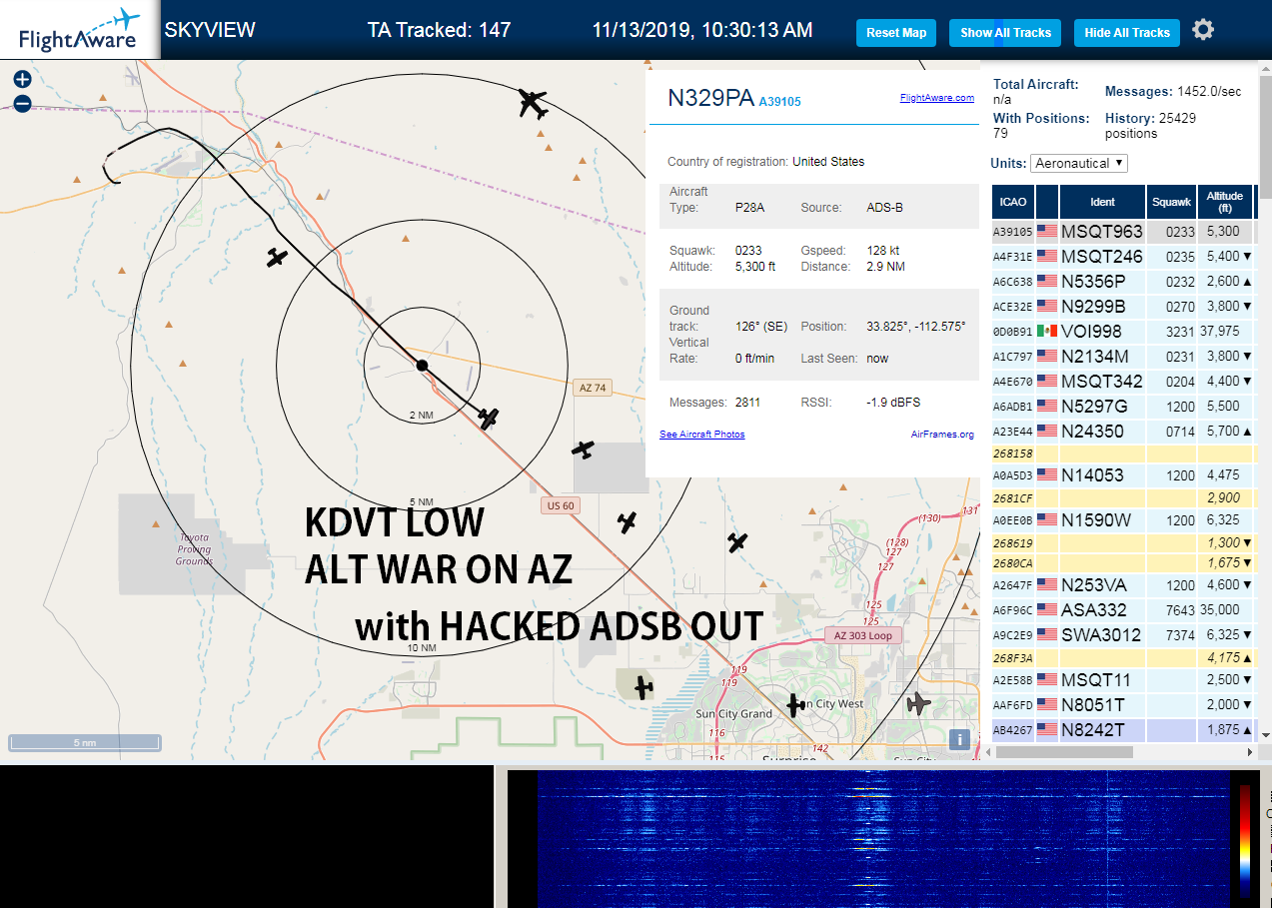Viewport: 1272px width, 908px height.
Task: Click the US flag beside ASA332
Action: coord(1047,609)
